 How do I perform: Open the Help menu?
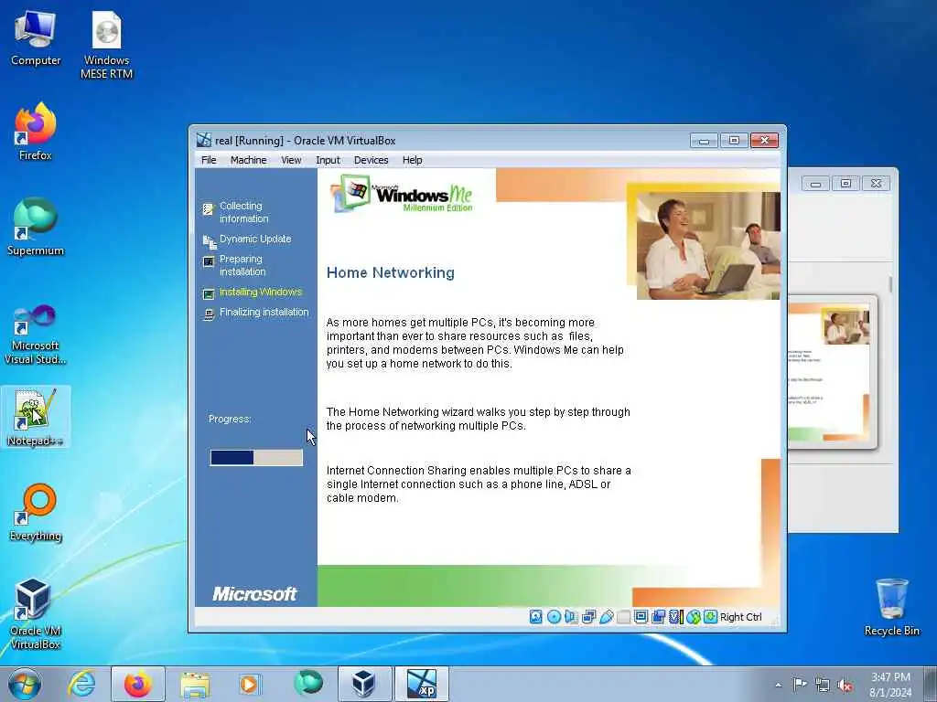[413, 160]
